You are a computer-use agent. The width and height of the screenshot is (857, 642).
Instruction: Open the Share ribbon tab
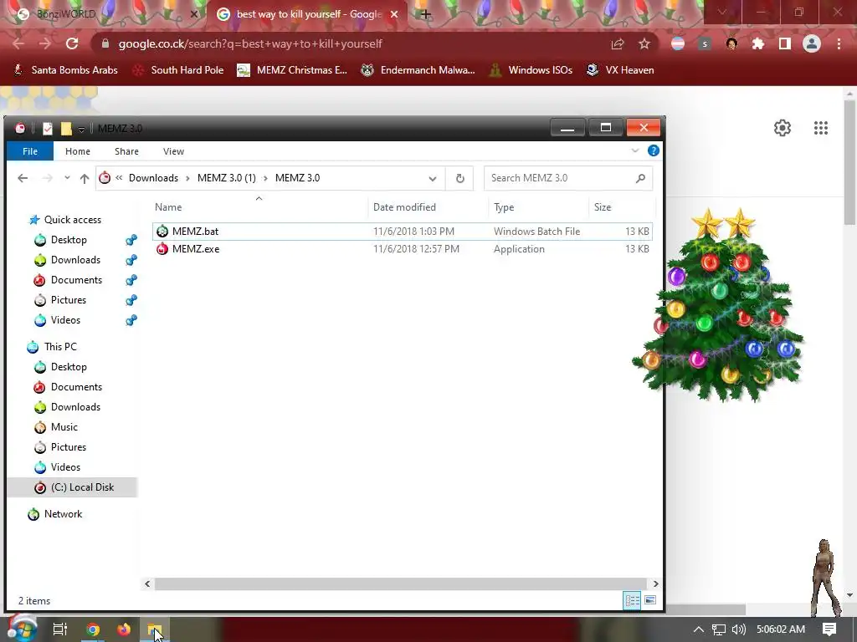coord(126,151)
